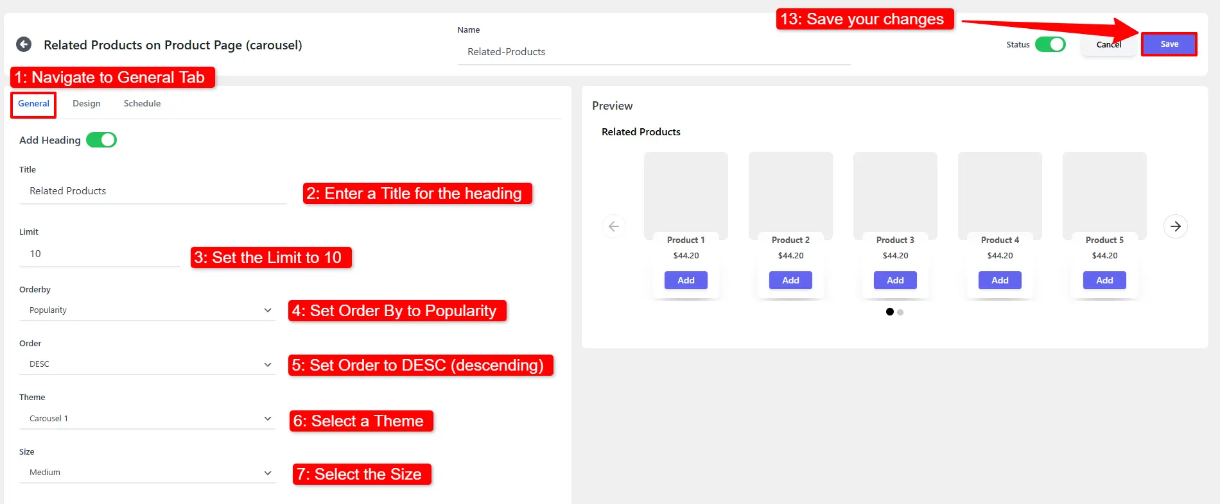
Task: Add Product 1 to cart
Action: (686, 280)
